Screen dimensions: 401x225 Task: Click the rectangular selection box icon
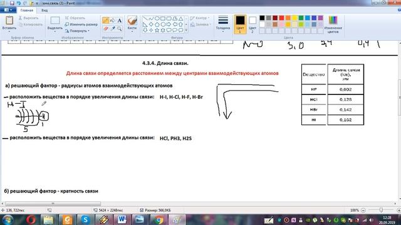[x=55, y=21]
